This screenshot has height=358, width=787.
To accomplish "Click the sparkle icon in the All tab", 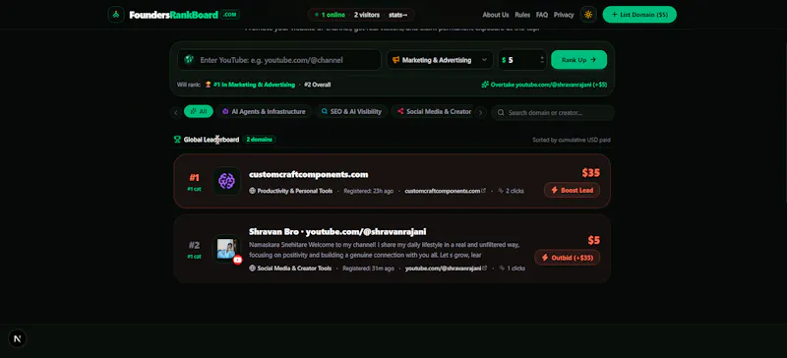I will pyautogui.click(x=193, y=111).
